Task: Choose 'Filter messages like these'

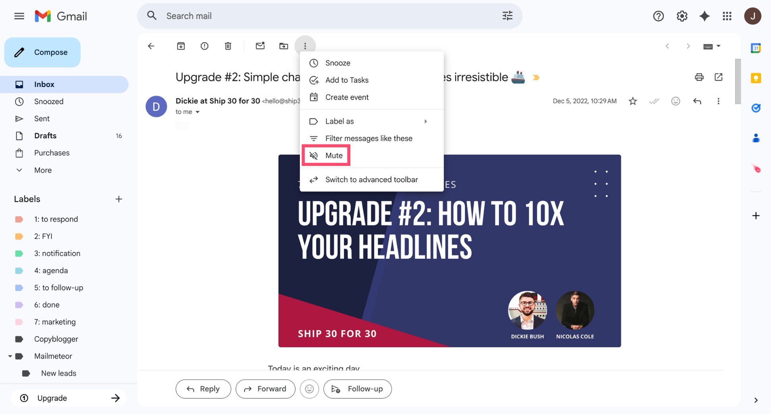Action: pos(369,138)
